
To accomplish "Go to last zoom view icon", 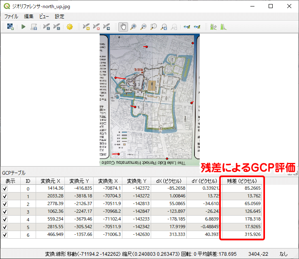I will [x=164, y=27].
